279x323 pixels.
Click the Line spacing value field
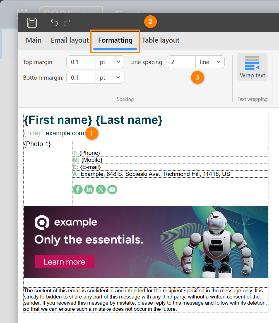pyautogui.click(x=181, y=62)
